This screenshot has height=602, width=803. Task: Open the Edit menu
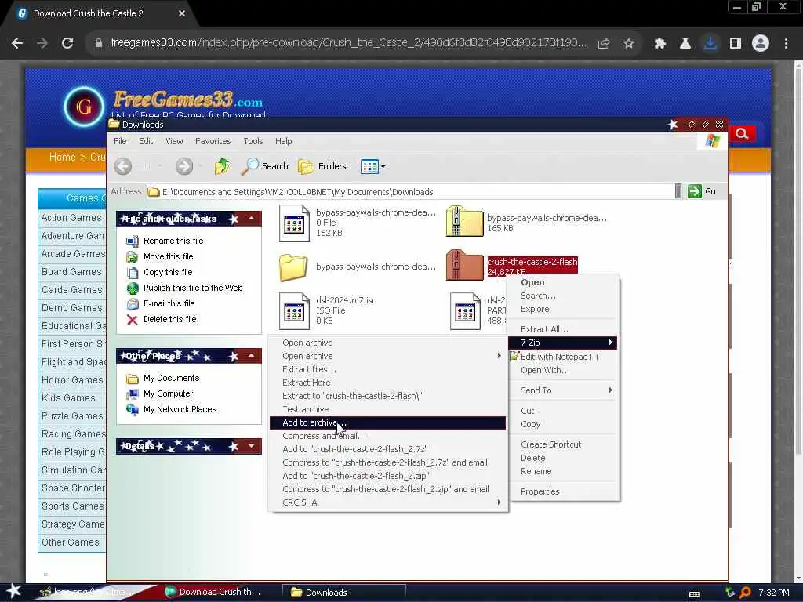tap(146, 141)
